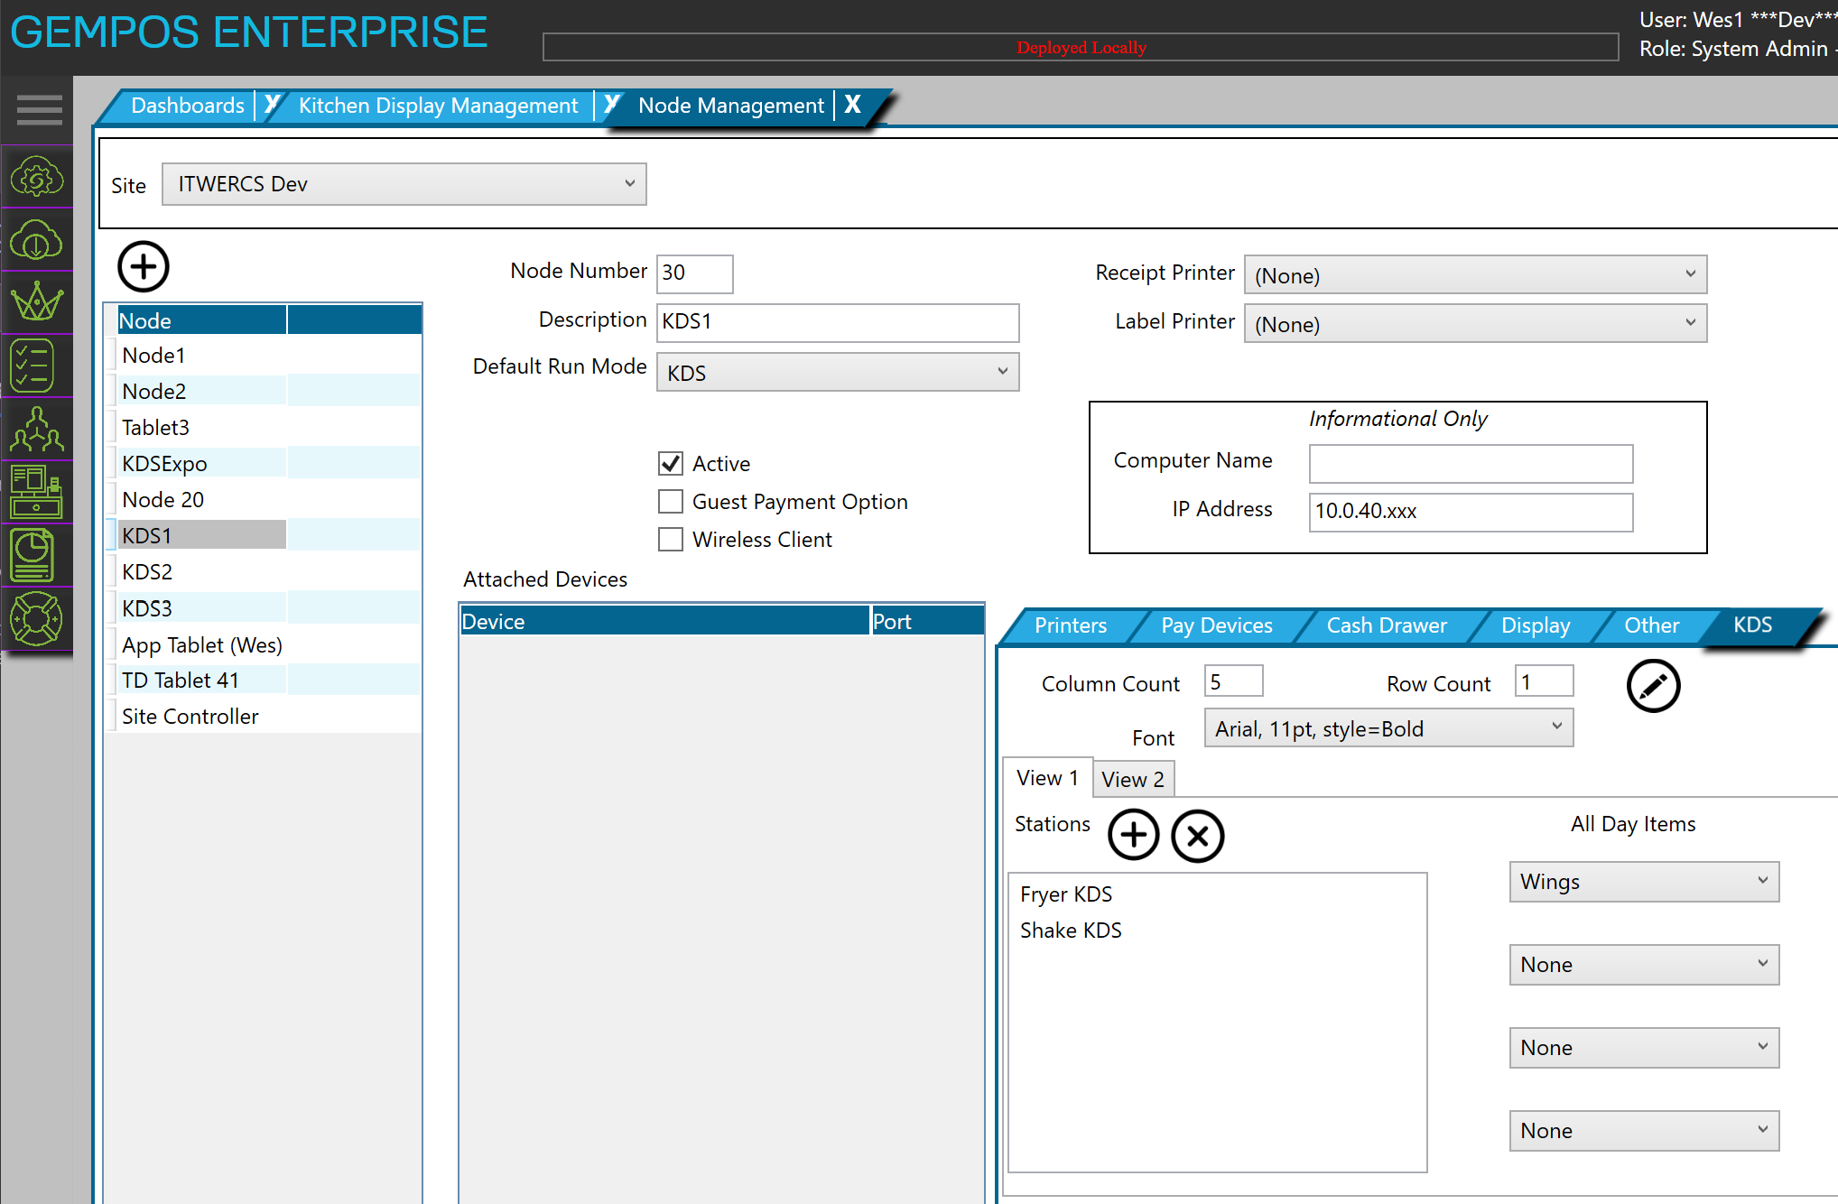Switch to the Printers tab
This screenshot has width=1838, height=1204.
point(1070,625)
